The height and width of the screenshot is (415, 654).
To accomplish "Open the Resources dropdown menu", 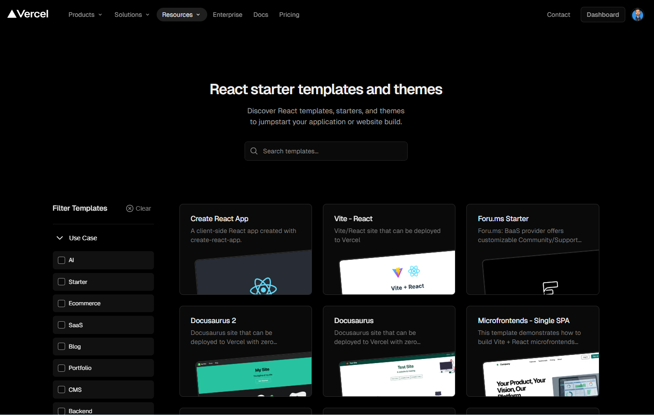I will coord(181,15).
